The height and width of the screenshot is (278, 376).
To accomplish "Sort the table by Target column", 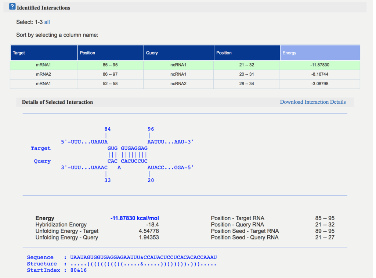I will (44, 53).
